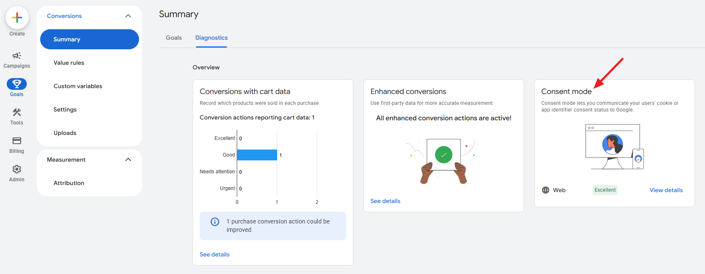Collapse the Conversions section chevron
The width and height of the screenshot is (705, 274).
pos(128,16)
